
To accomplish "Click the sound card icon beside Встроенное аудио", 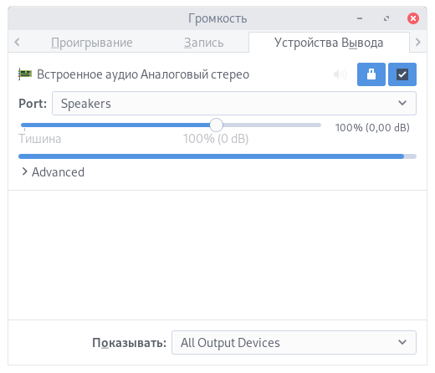I will pos(25,74).
